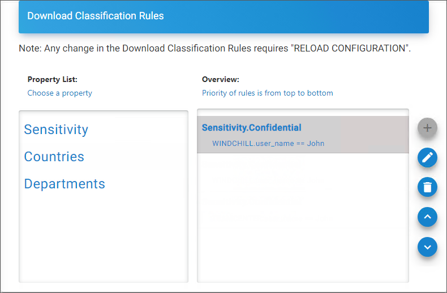Click empty space below Departments in property list
The height and width of the screenshot is (293, 447).
tap(104, 238)
